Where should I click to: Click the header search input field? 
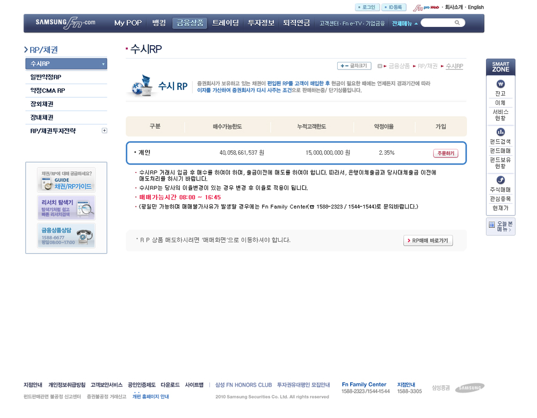[437, 23]
